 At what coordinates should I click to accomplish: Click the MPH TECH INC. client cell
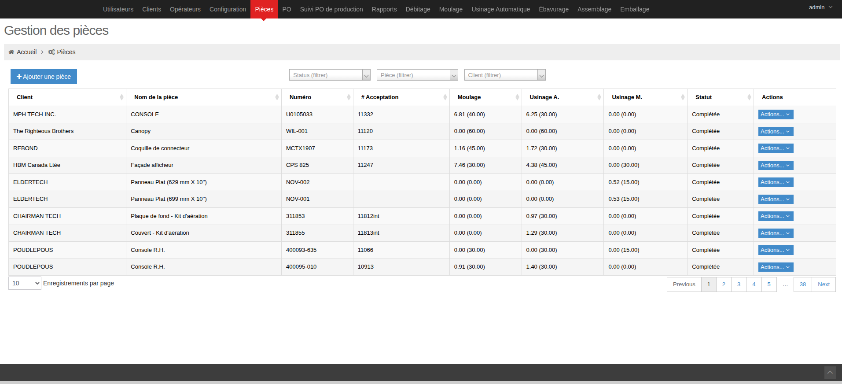67,114
